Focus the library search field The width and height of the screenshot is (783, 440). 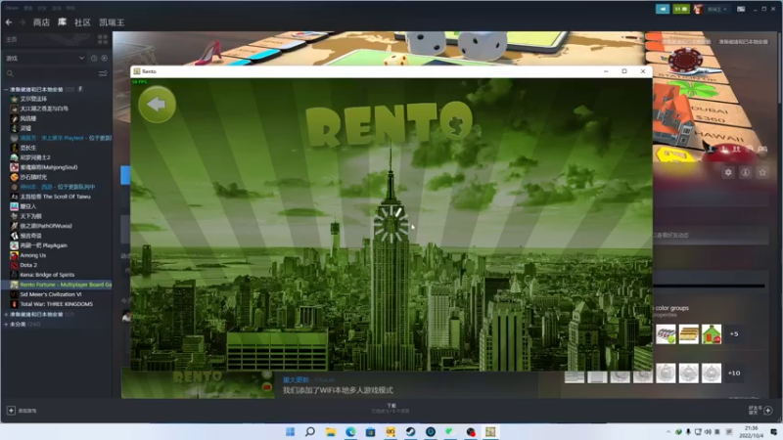[50, 73]
